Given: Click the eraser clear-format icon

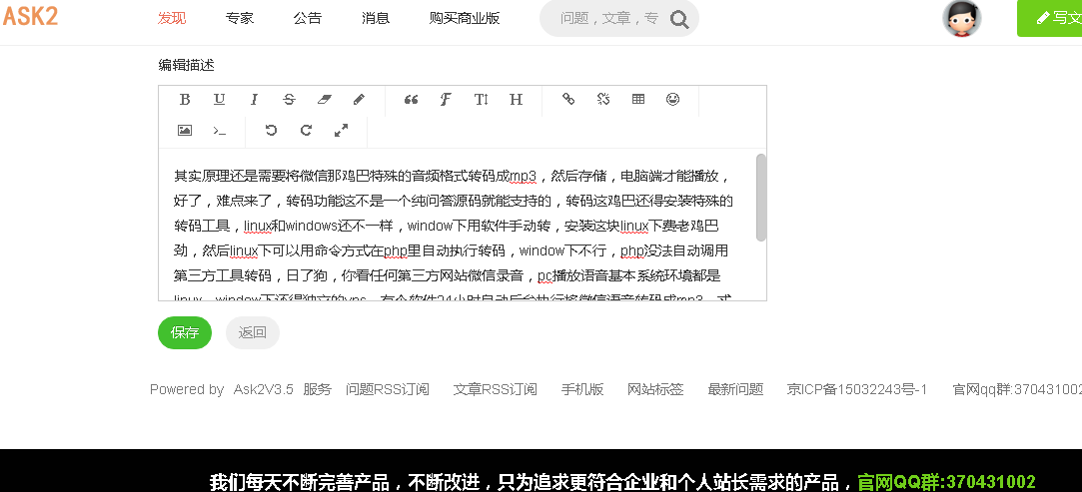Looking at the screenshot, I should (324, 100).
